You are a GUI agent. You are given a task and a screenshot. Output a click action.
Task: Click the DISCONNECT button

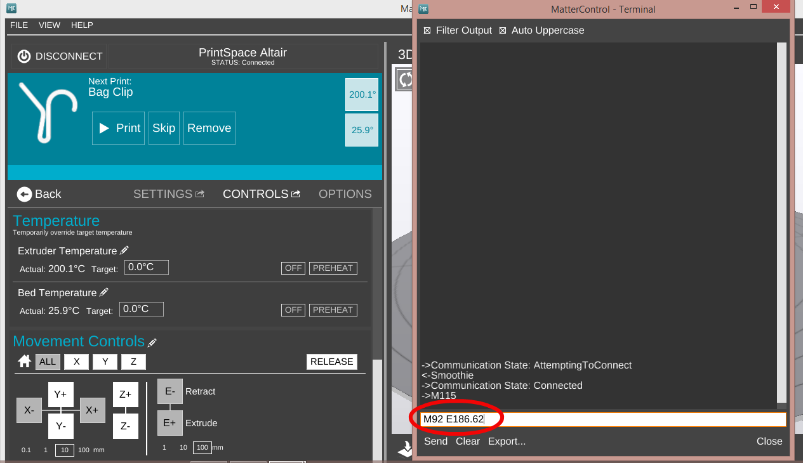click(60, 56)
